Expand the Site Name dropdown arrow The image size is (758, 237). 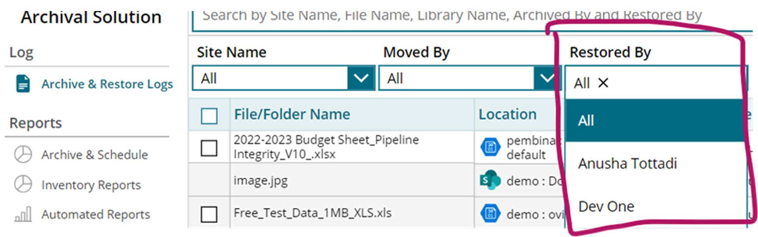(361, 78)
